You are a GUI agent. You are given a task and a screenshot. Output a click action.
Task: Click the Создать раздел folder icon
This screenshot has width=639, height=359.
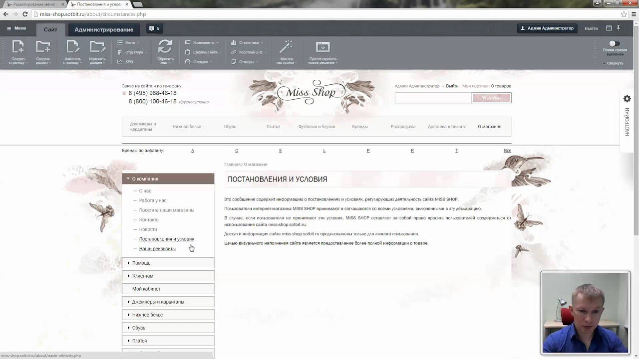[x=43, y=47]
